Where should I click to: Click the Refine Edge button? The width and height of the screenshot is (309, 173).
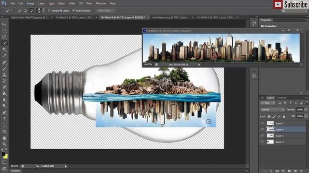105,11
